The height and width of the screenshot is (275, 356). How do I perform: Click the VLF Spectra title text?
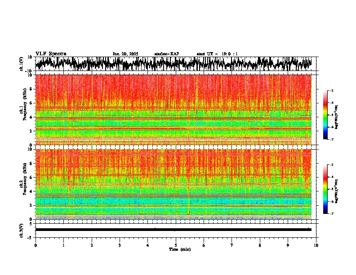(51, 54)
